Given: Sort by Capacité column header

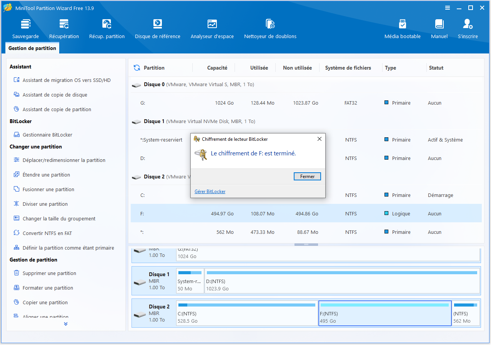Looking at the screenshot, I should 217,68.
